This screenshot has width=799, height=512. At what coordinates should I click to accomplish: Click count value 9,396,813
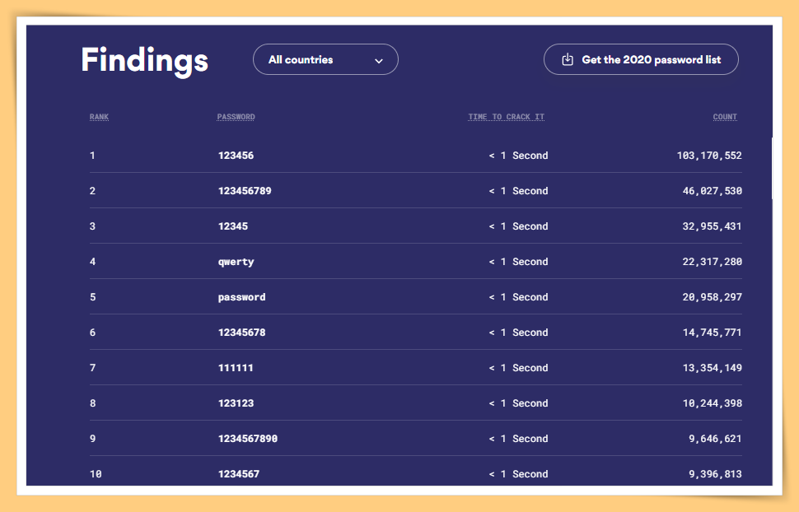point(715,474)
